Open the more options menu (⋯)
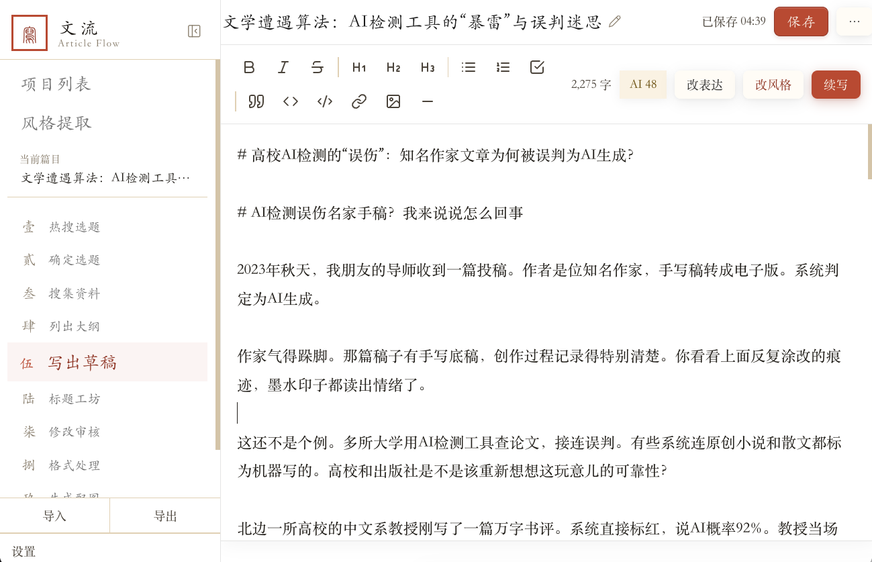 [x=854, y=21]
